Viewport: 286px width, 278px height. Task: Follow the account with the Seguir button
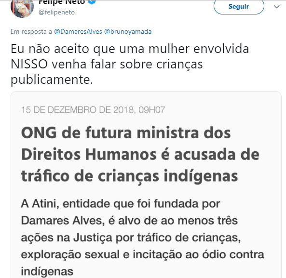(239, 7)
